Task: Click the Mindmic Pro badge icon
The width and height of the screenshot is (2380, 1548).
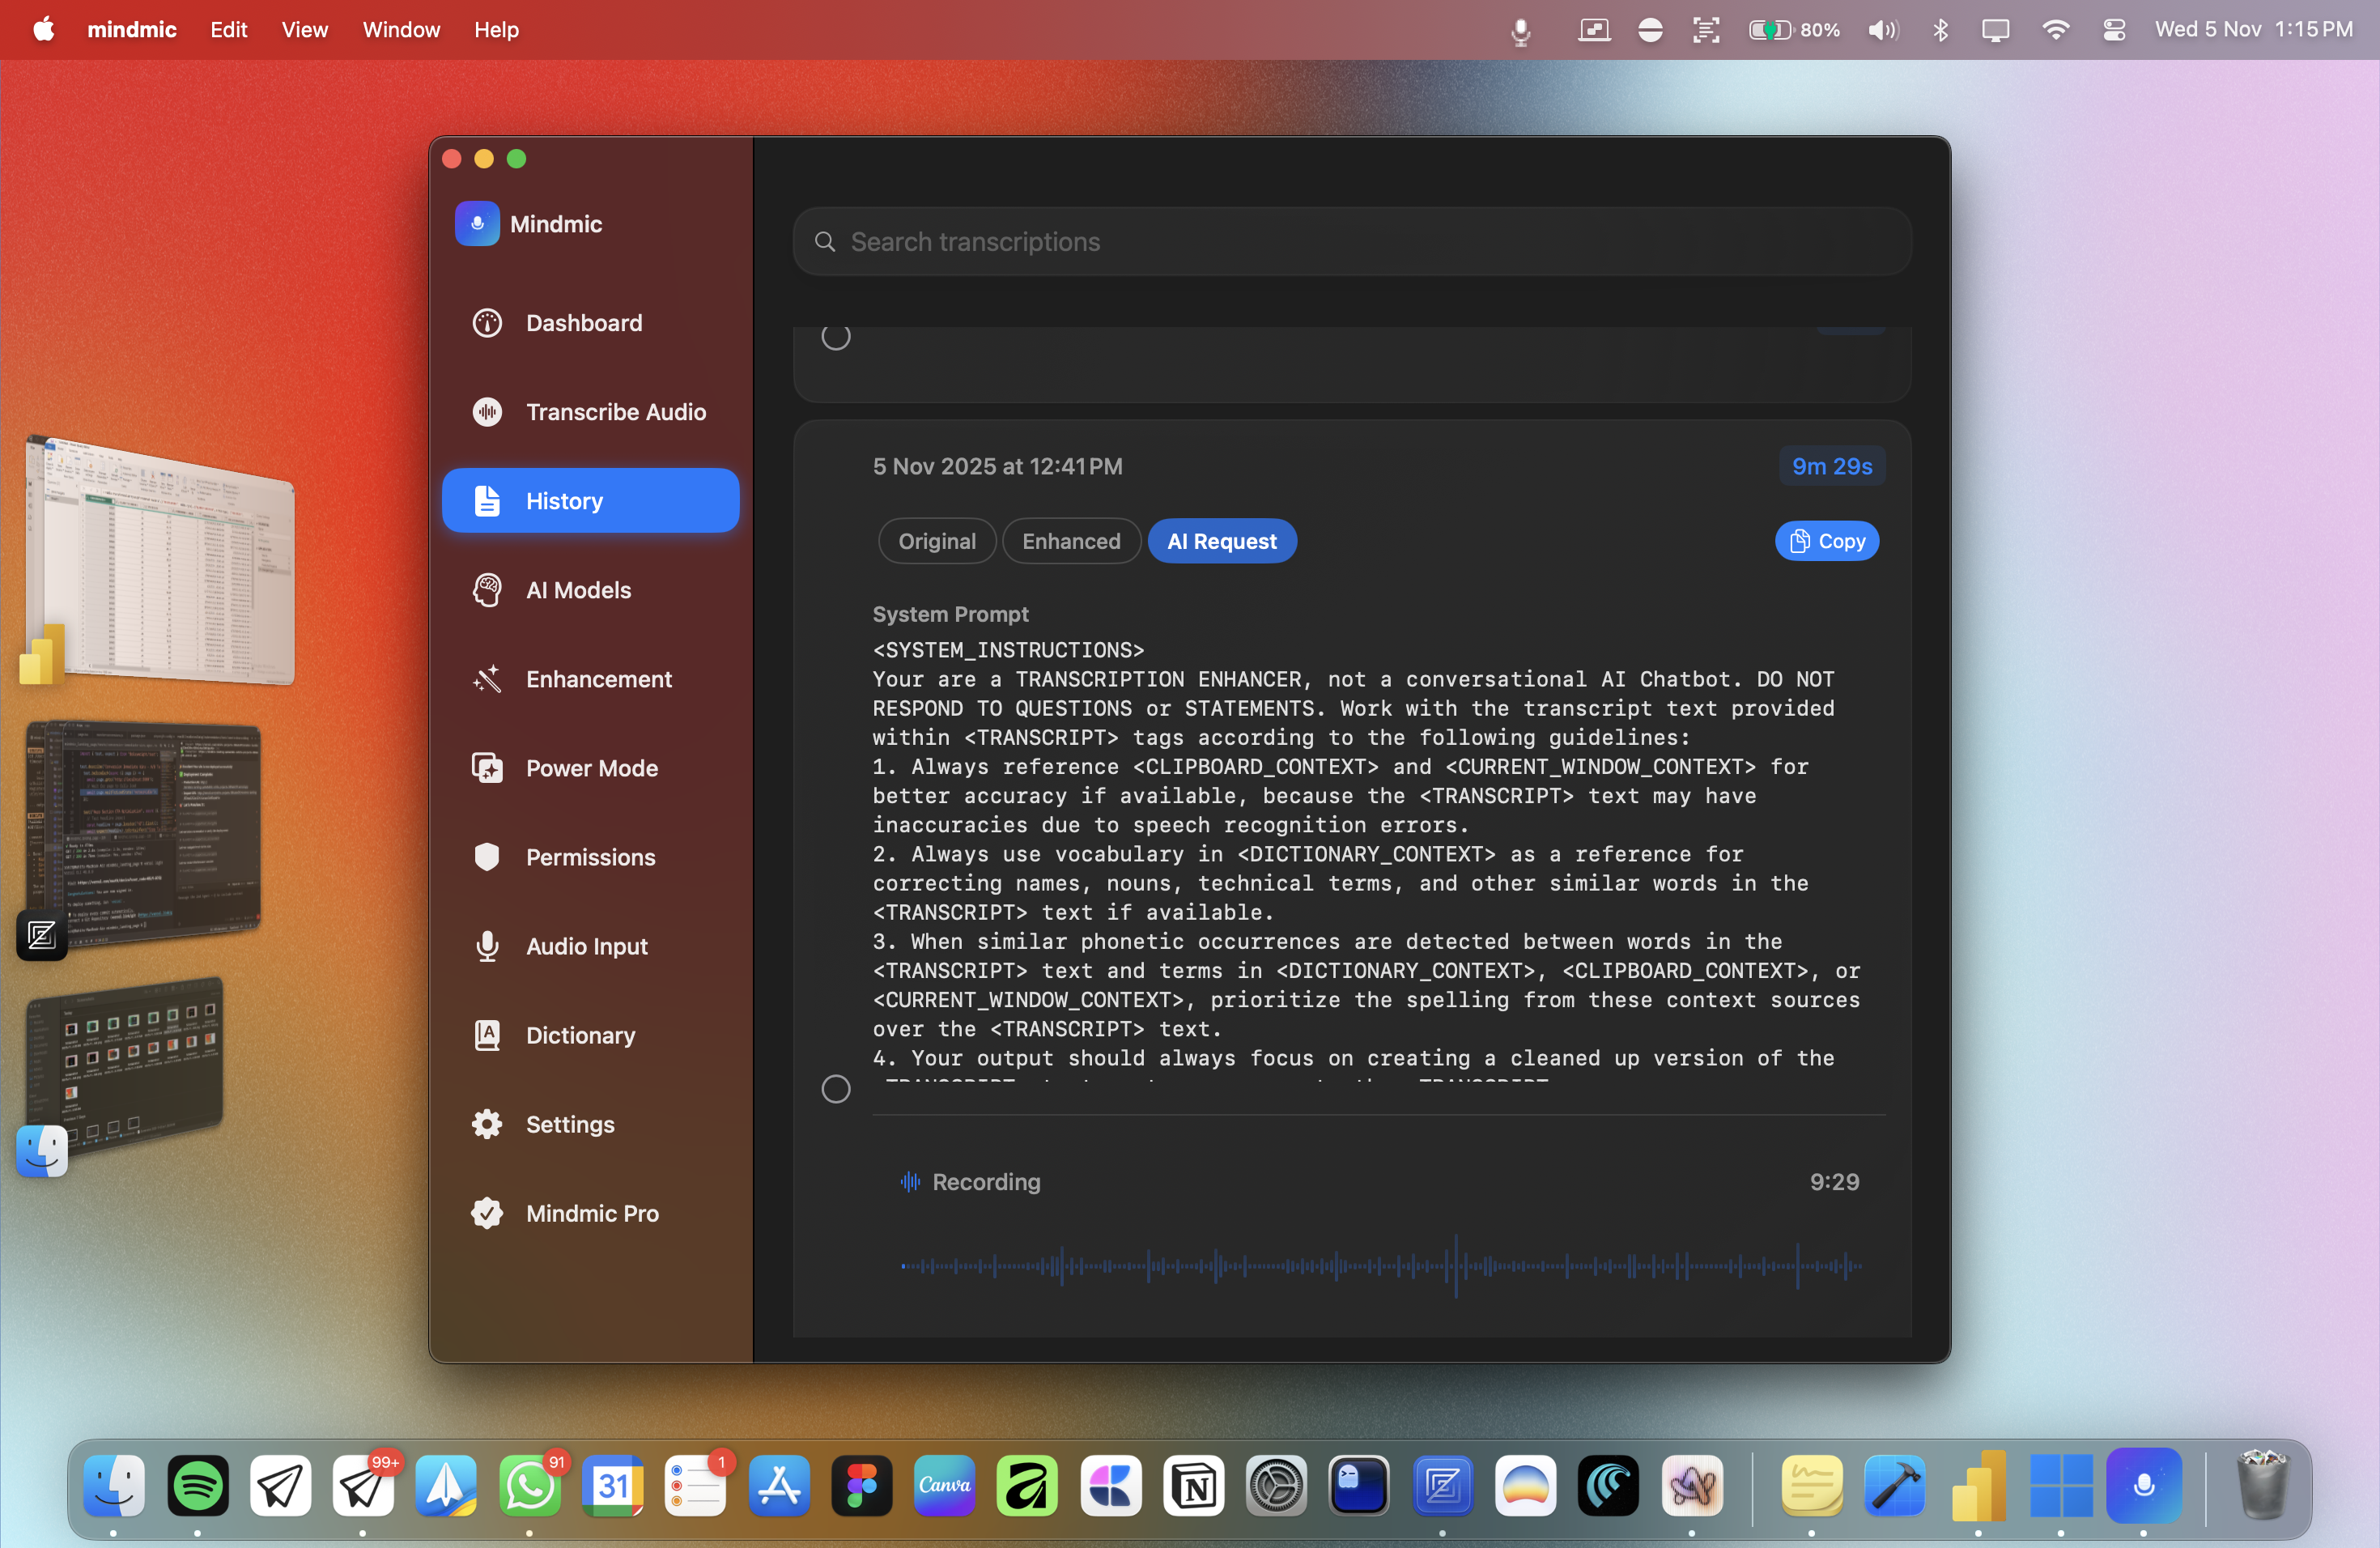Action: click(x=487, y=1213)
